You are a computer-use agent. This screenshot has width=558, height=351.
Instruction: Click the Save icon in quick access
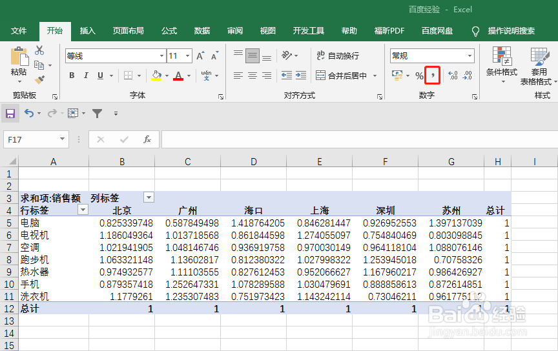point(10,114)
